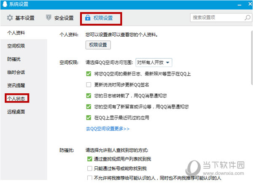The height and width of the screenshot is (184, 253).
Task: Click the gear icon for basic settings
Action: 10,18
